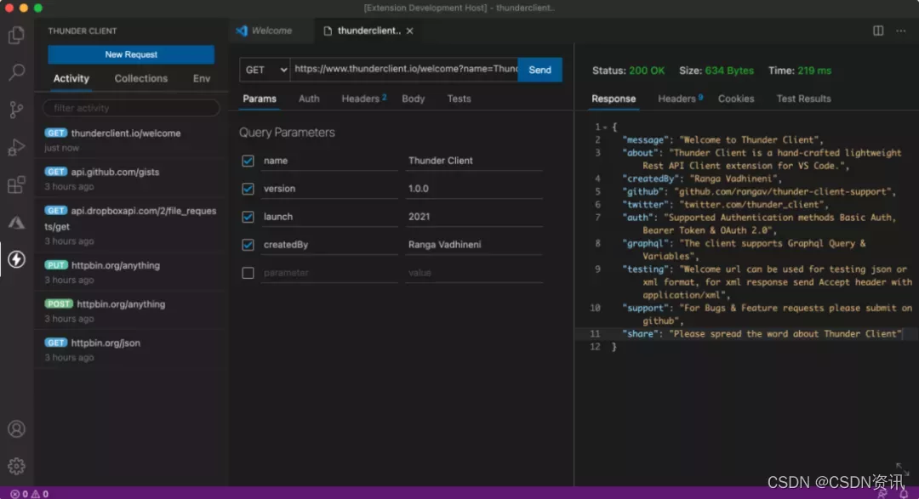Open the Manage gear icon
The width and height of the screenshot is (919, 499).
pyautogui.click(x=16, y=466)
